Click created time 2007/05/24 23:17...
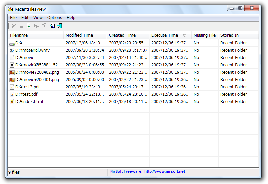The height and width of the screenshot is (184, 268). (128, 87)
